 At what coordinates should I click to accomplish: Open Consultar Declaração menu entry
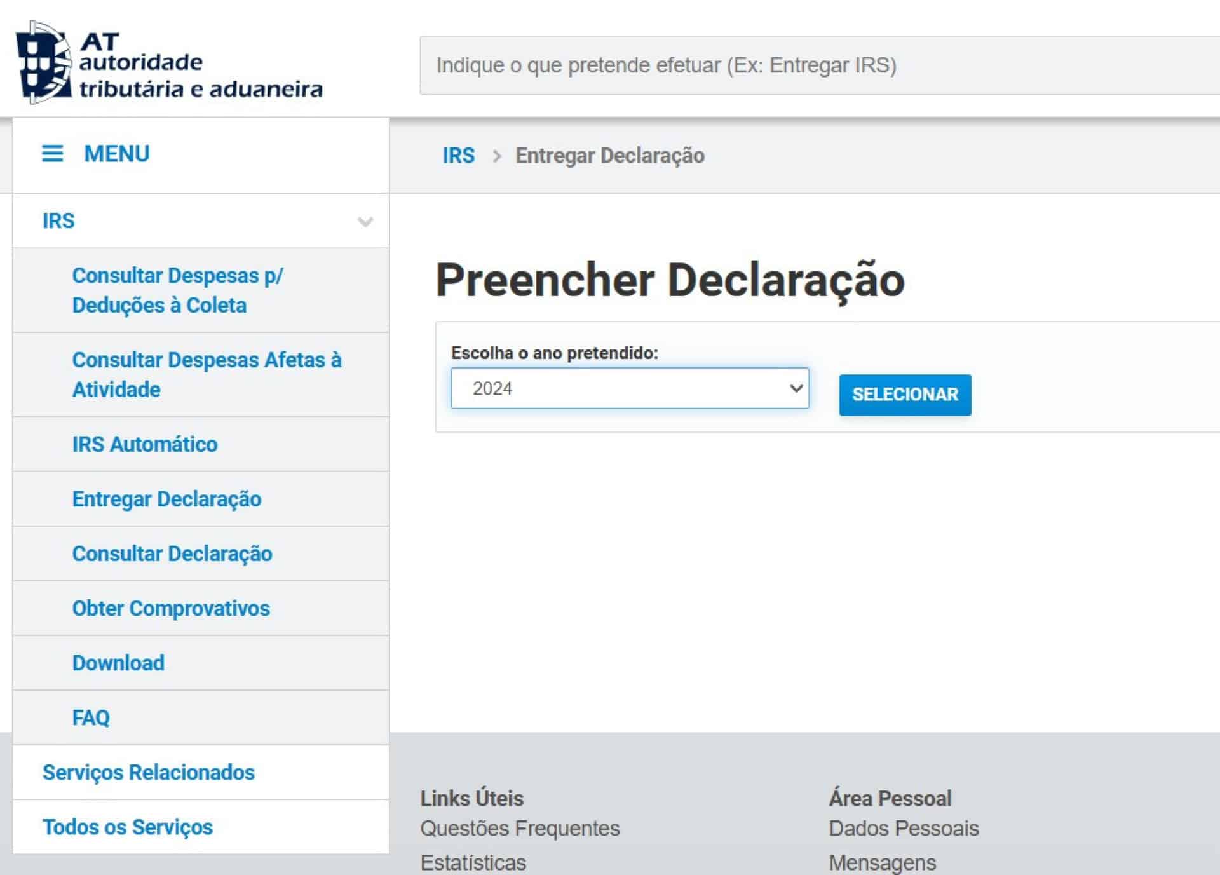click(x=172, y=553)
